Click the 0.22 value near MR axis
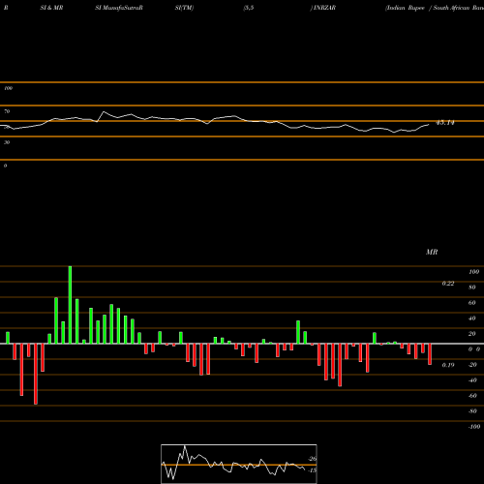The width and height of the screenshot is (484, 484). click(448, 284)
